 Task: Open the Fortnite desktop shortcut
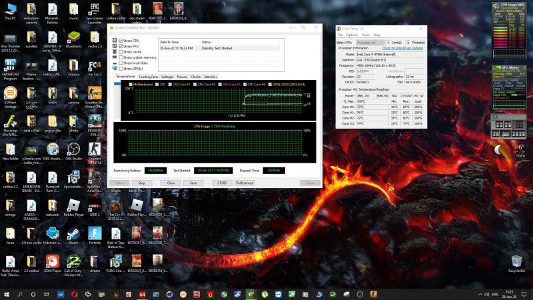95,234
